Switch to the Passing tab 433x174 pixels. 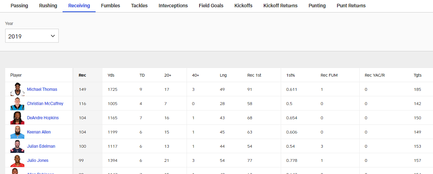coord(19,6)
